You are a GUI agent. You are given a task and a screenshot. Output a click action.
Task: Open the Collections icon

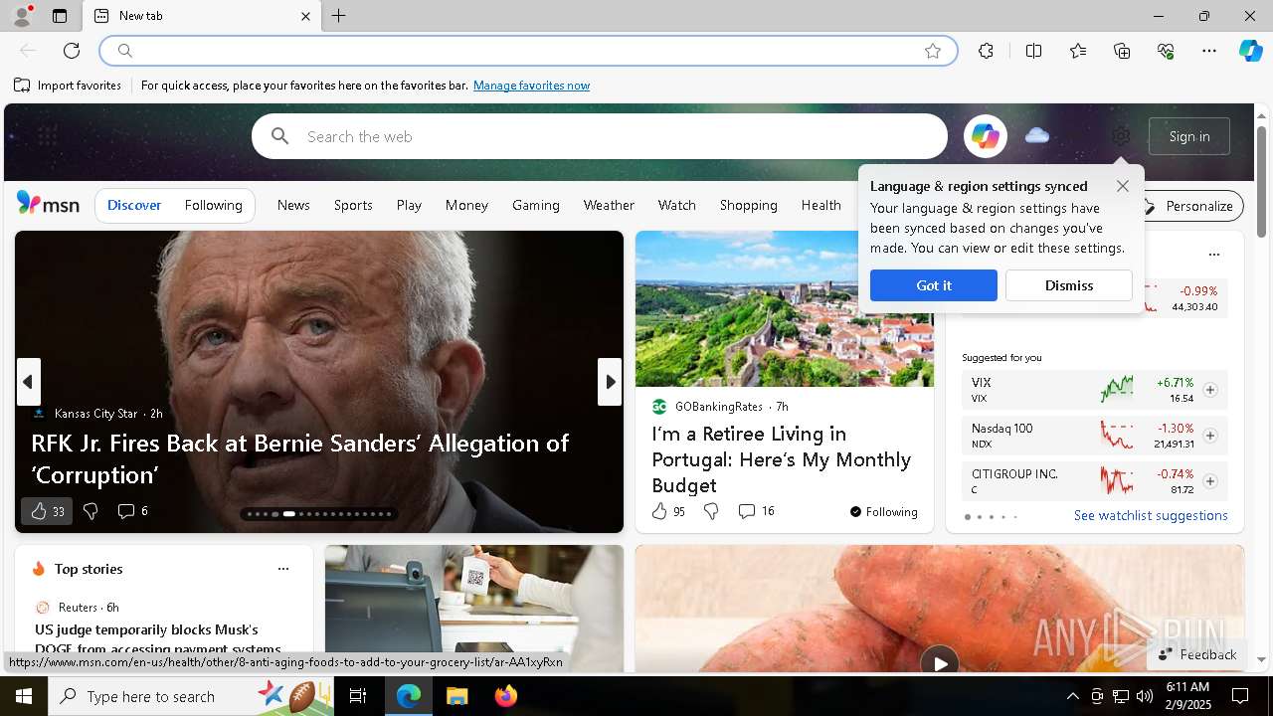pos(1122,51)
